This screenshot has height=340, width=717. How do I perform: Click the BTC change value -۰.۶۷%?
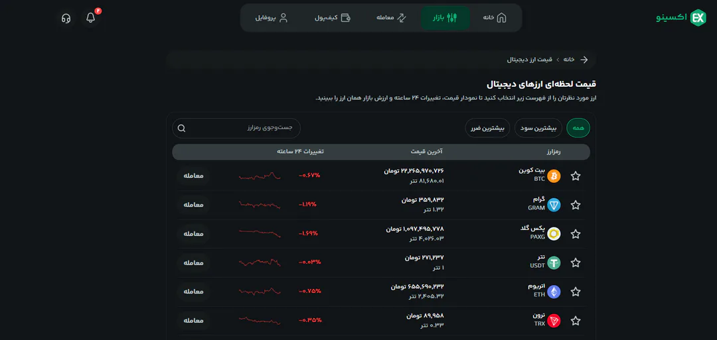click(x=309, y=176)
